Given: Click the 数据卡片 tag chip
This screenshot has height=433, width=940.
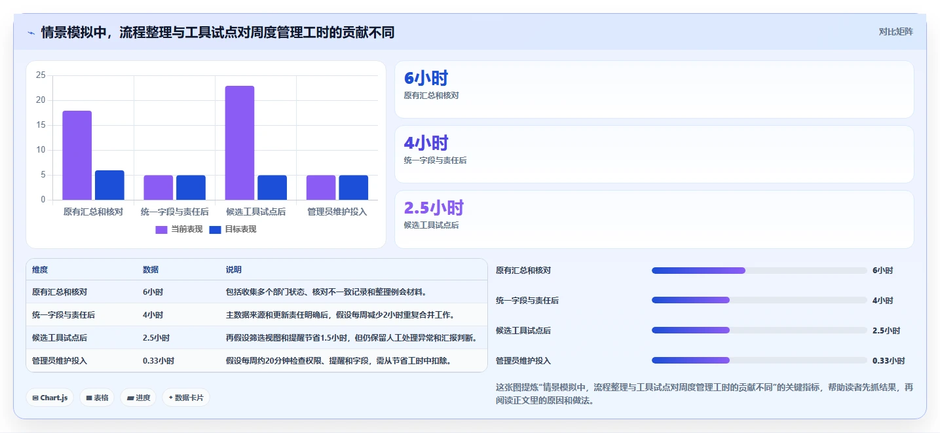Looking at the screenshot, I should [186, 398].
